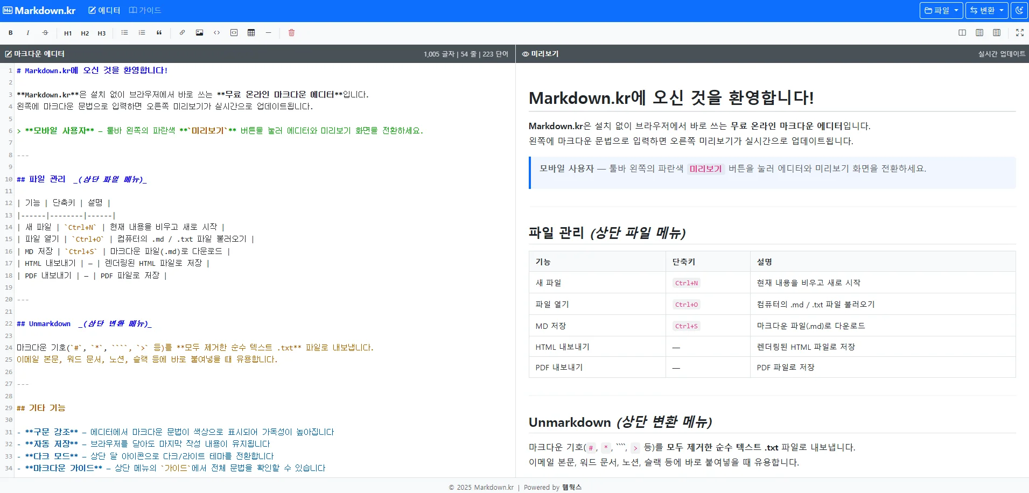Insert an image via the toolbar icon

coord(200,33)
